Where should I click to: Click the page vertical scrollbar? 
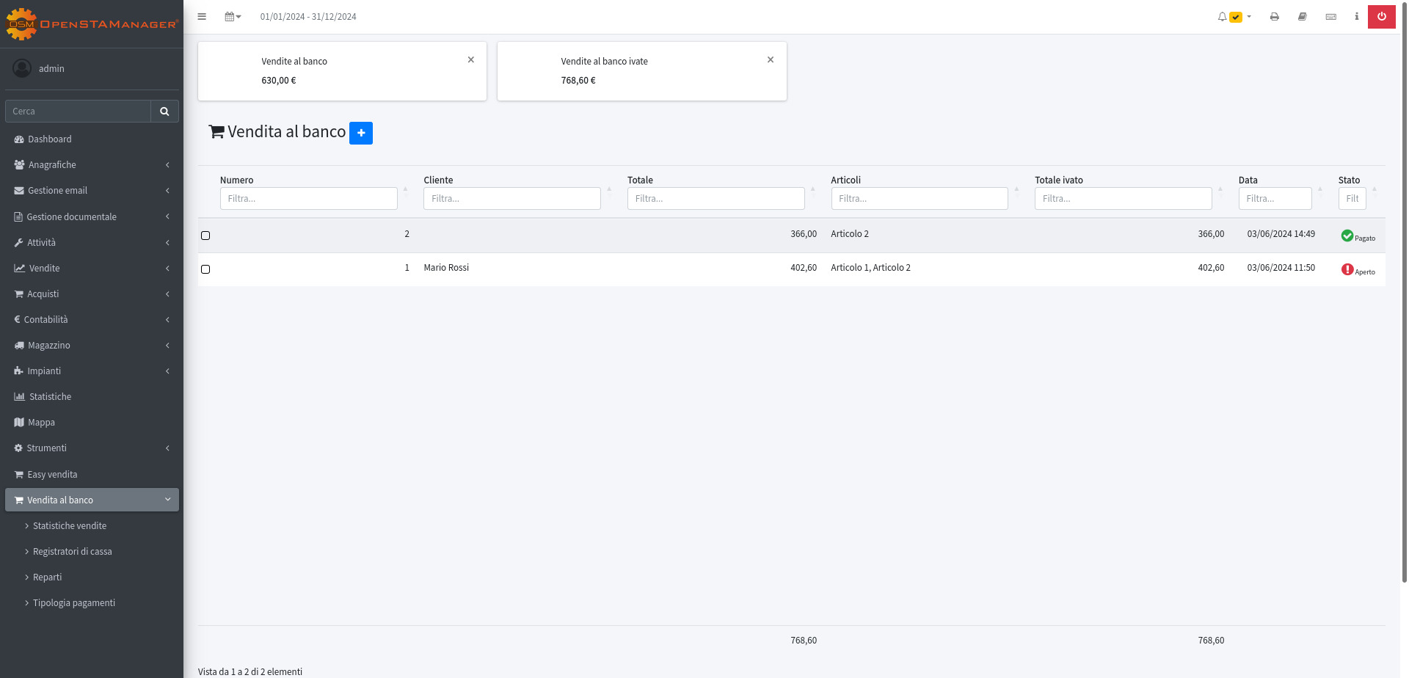pyautogui.click(x=1404, y=294)
